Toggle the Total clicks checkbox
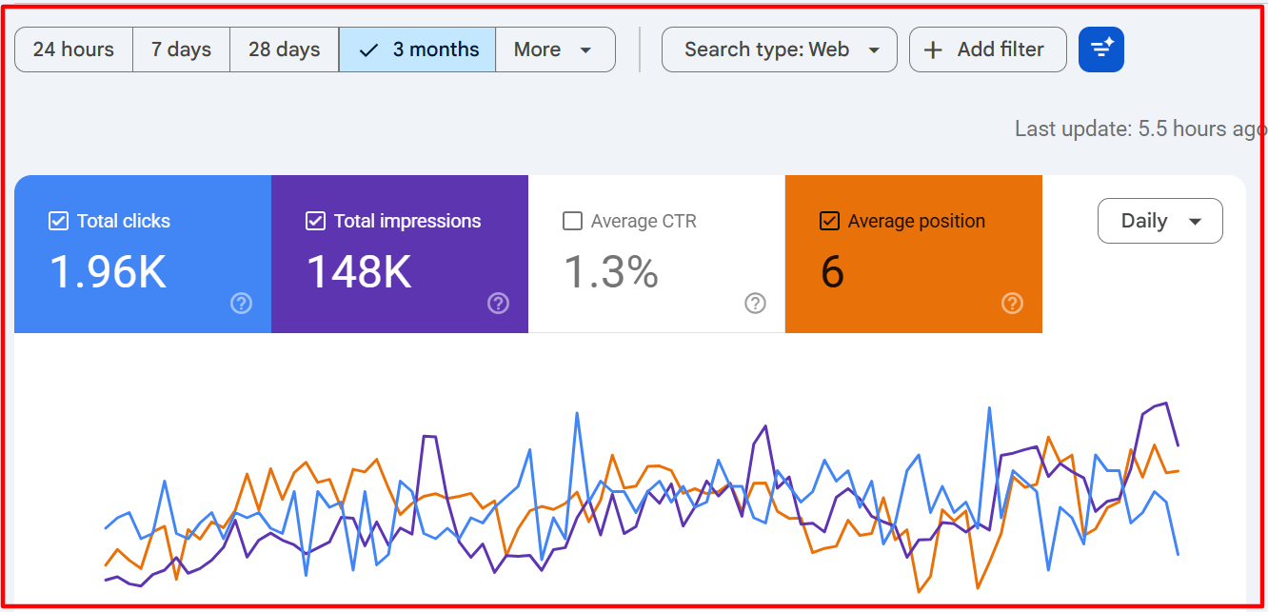1268x612 pixels. 58,221
